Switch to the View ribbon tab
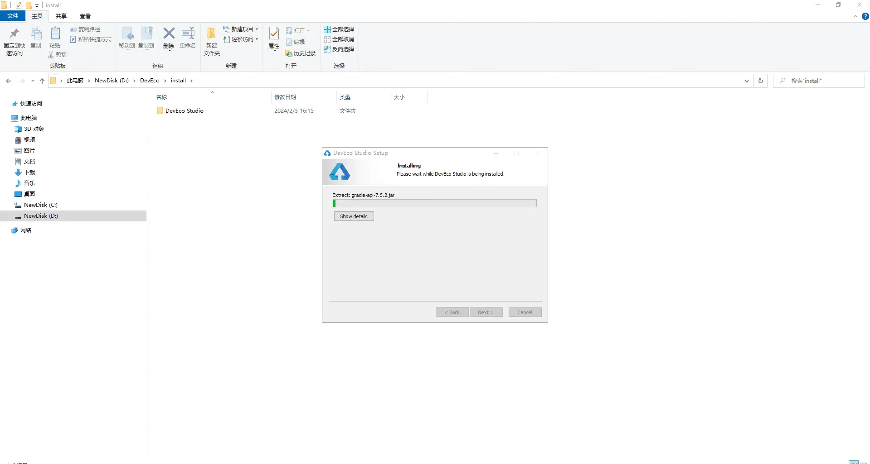This screenshot has height=464, width=870. pyautogui.click(x=85, y=16)
